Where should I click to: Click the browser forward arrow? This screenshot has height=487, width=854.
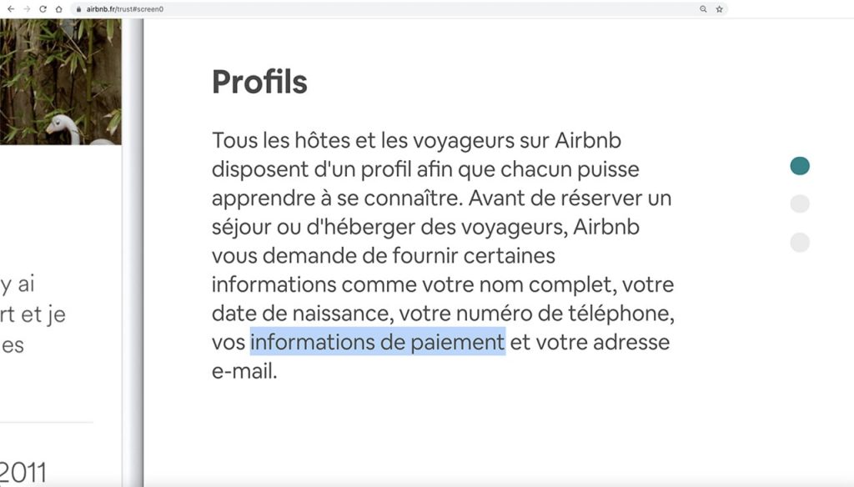27,9
